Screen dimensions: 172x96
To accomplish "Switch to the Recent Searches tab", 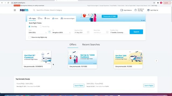I will (x=91, y=45).
